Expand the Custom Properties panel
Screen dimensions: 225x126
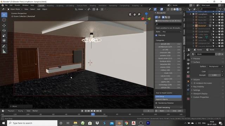[x=201, y=97]
